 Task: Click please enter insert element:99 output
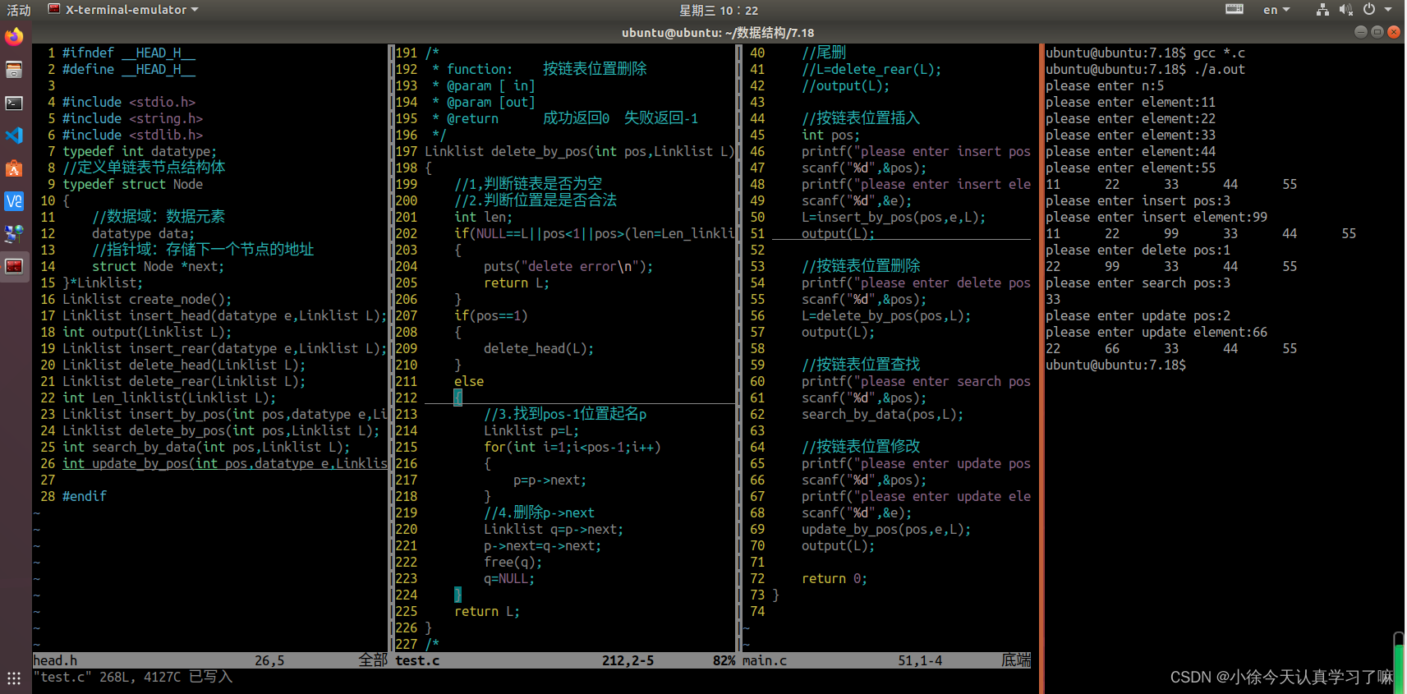click(1156, 217)
